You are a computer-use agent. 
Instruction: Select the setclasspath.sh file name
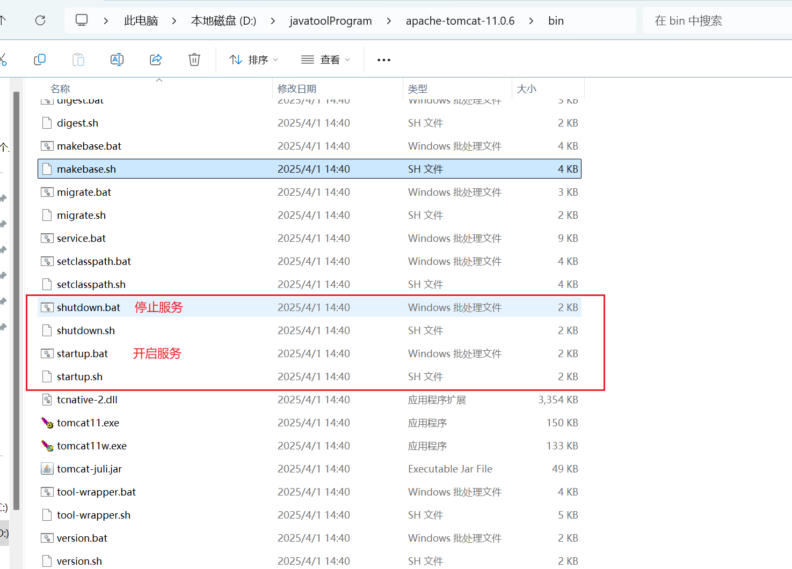pos(91,284)
